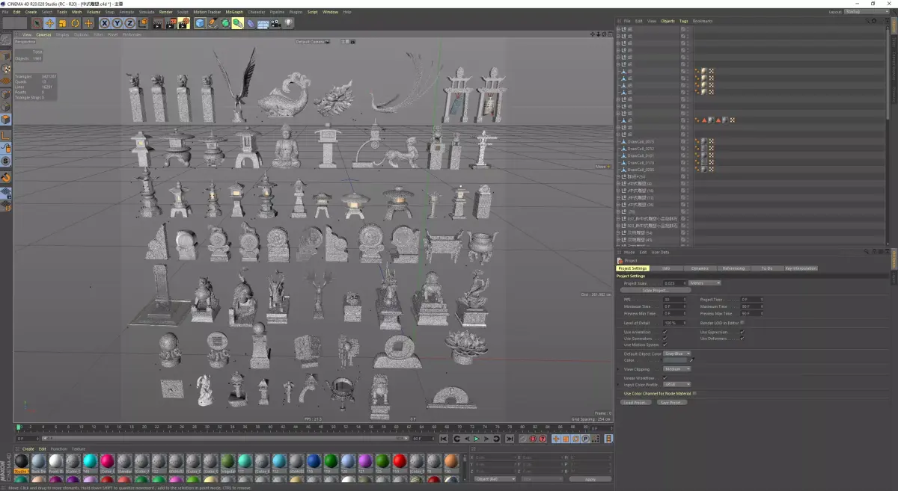Add a Camera object
Screen dimensions: 898x491
click(x=275, y=23)
